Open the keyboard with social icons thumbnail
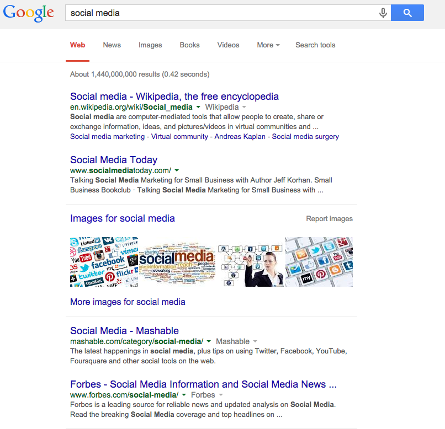Screen dimensions: 445x429 tap(319, 262)
